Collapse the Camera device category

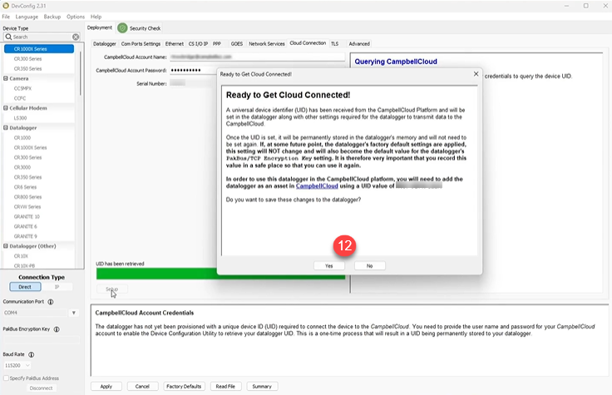5,78
